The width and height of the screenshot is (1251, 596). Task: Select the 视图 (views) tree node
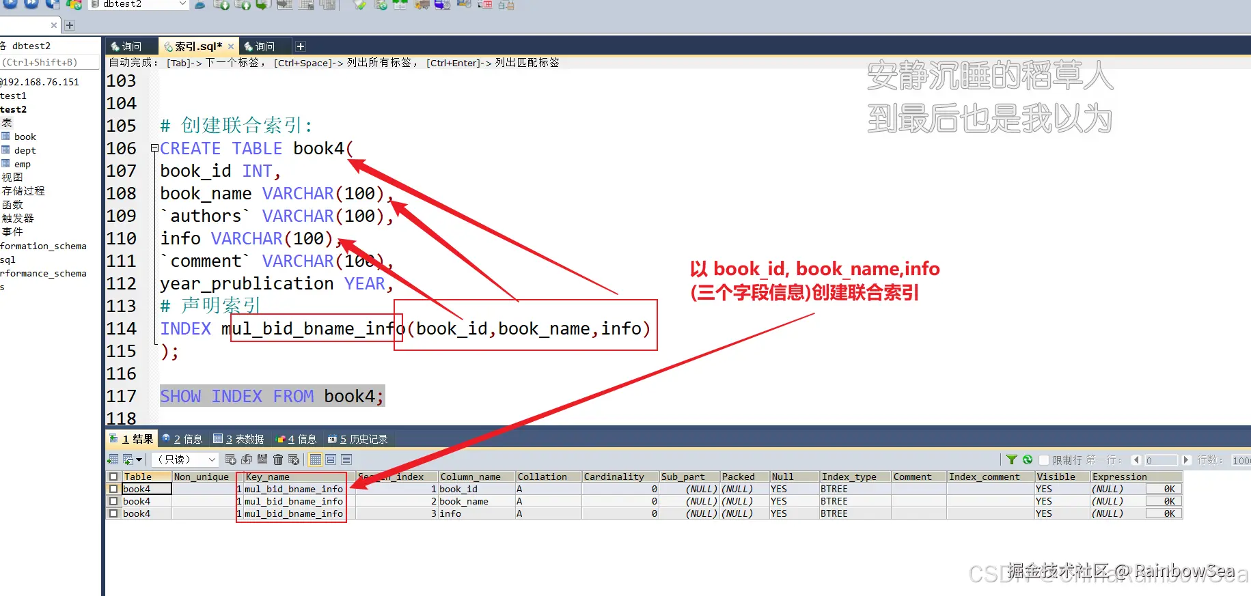pyautogui.click(x=12, y=178)
